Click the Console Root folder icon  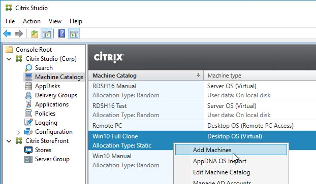(x=9, y=50)
